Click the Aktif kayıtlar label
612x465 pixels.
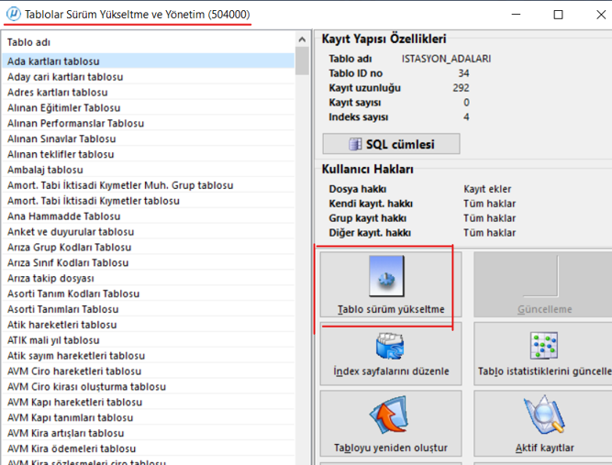(544, 448)
